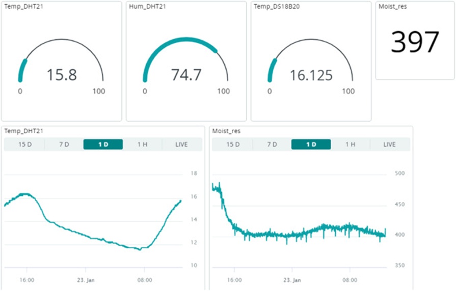Image resolution: width=456 pixels, height=291 pixels.
Task: Select 15 D range in Temp_DHT21 chart
Action: point(25,144)
